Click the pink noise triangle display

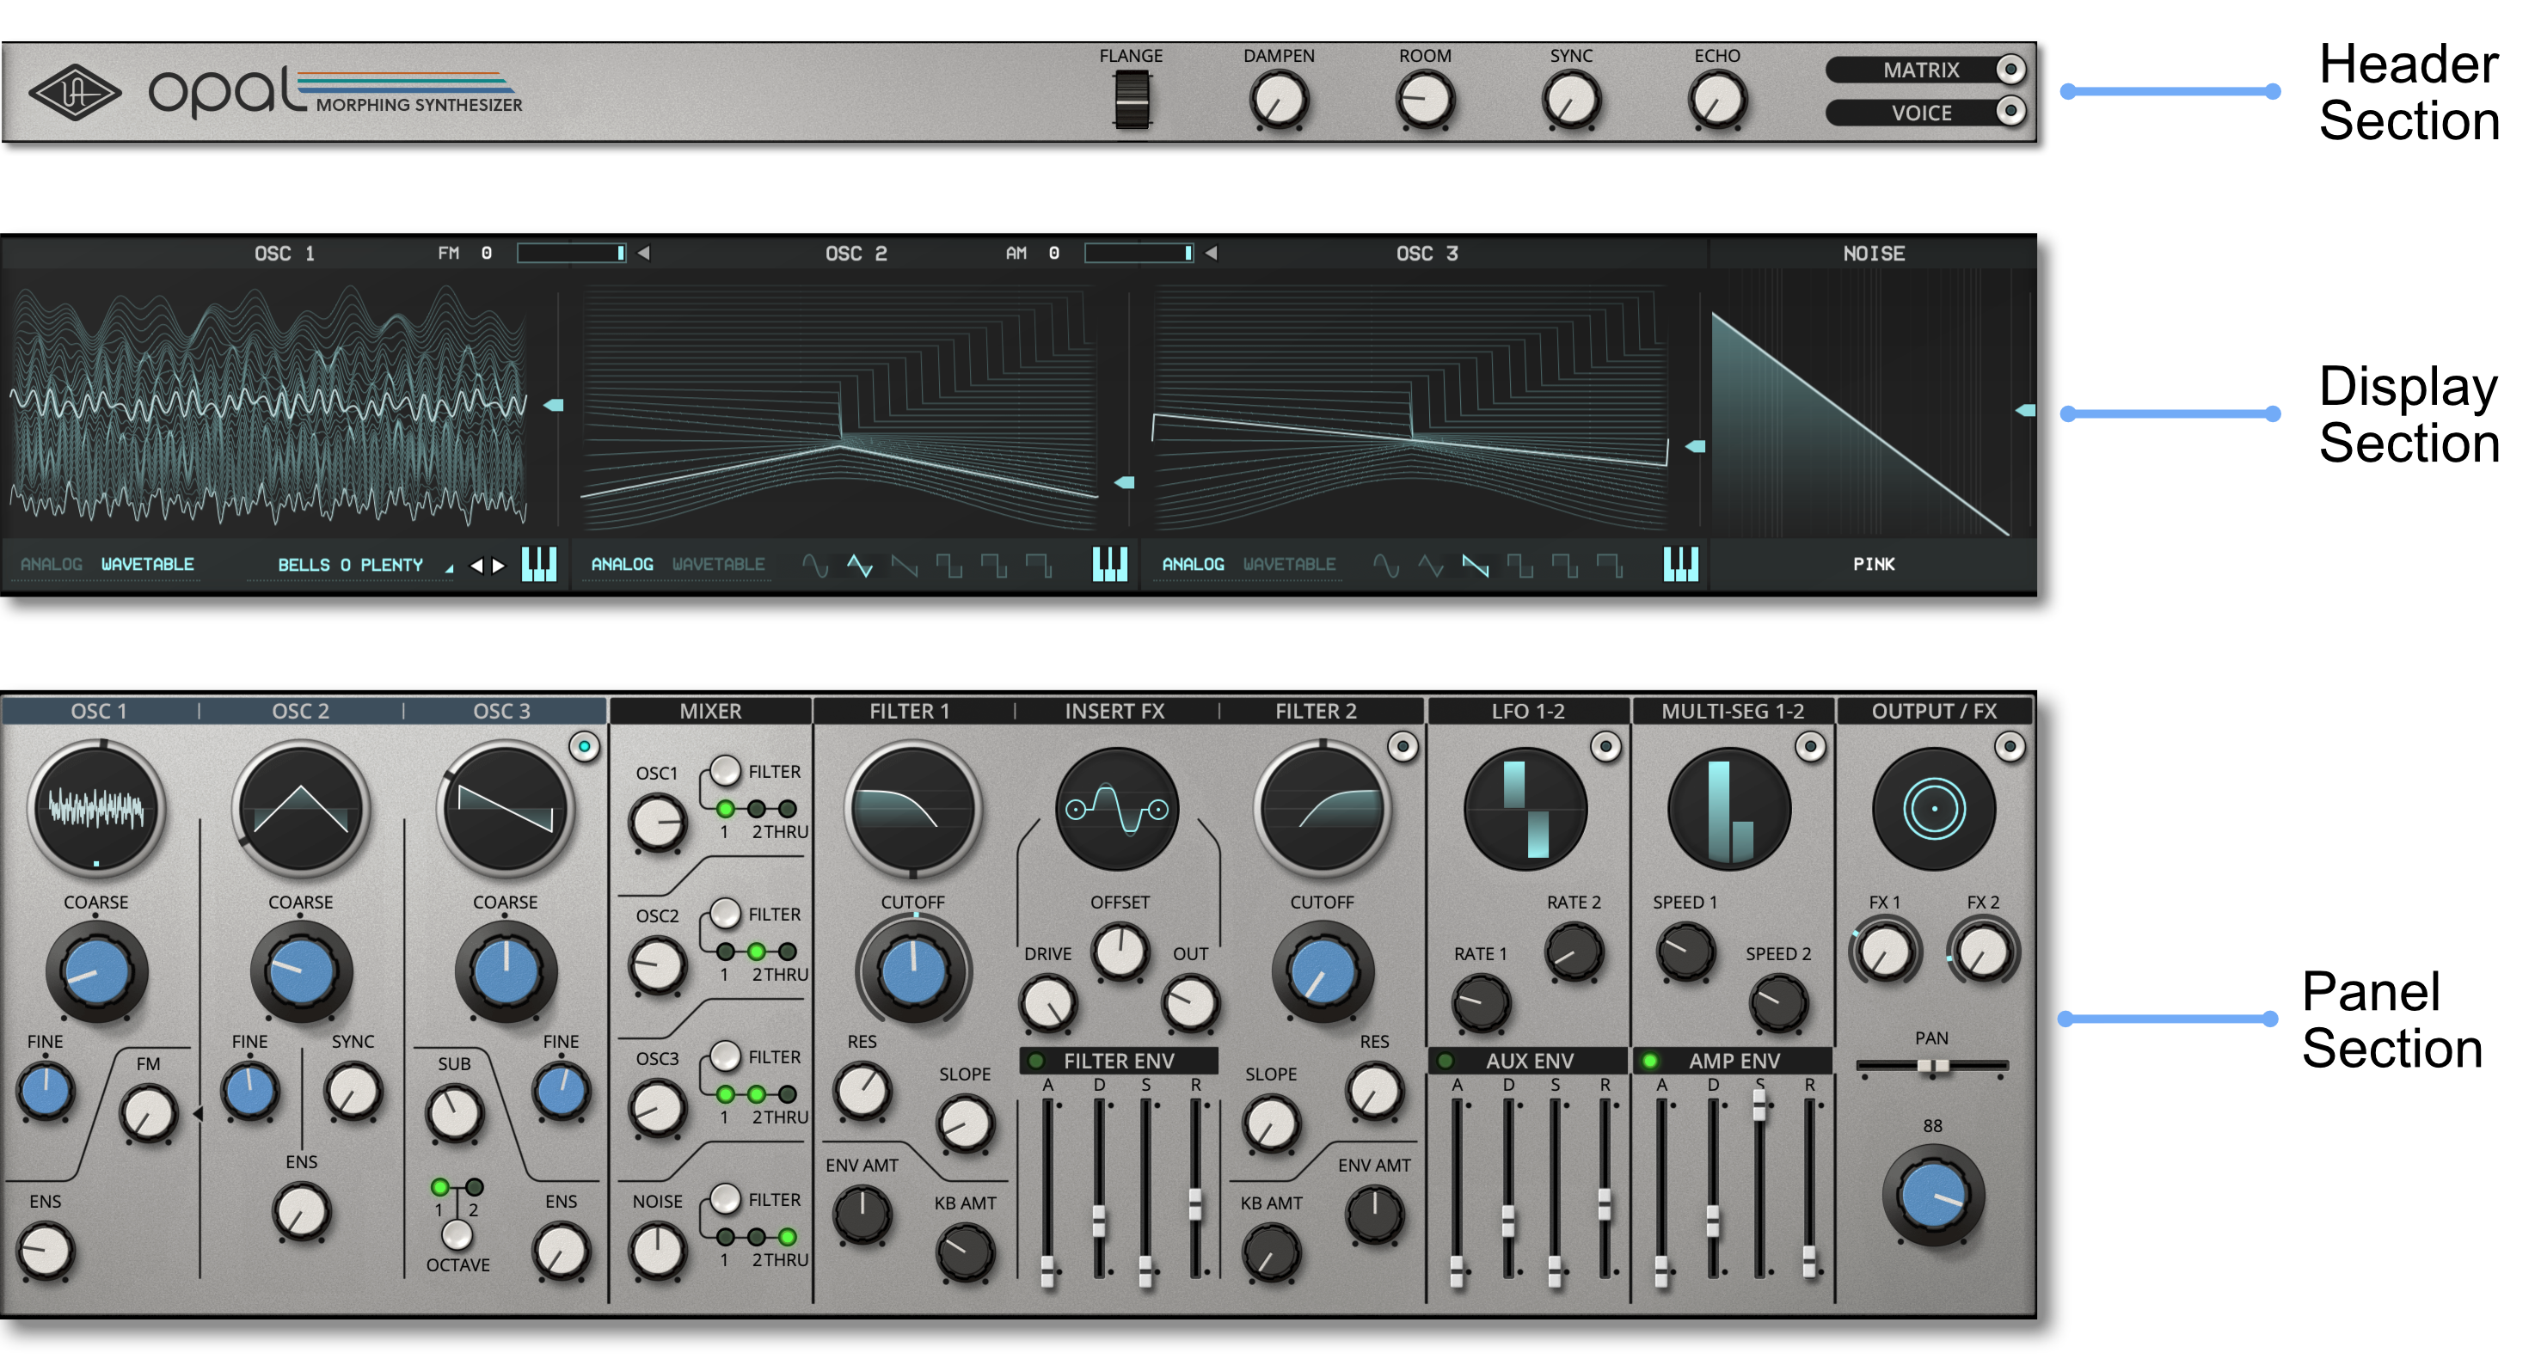click(x=1860, y=423)
